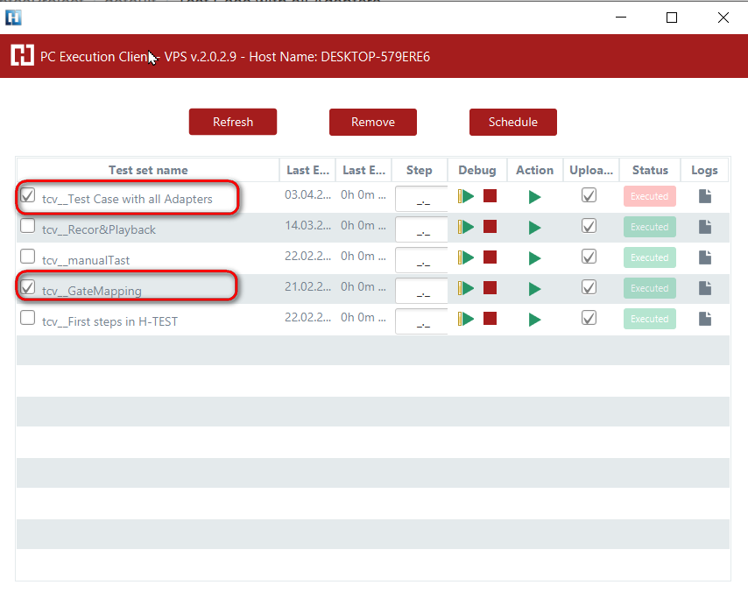Click the Refresh button
This screenshot has height=599, width=748.
click(x=233, y=122)
